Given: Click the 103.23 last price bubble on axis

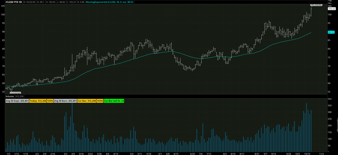Looking at the screenshot, I should click(x=332, y=9).
